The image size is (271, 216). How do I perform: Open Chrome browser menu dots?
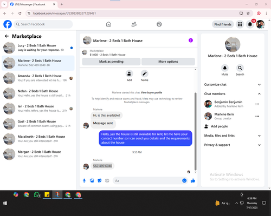(x=266, y=13)
